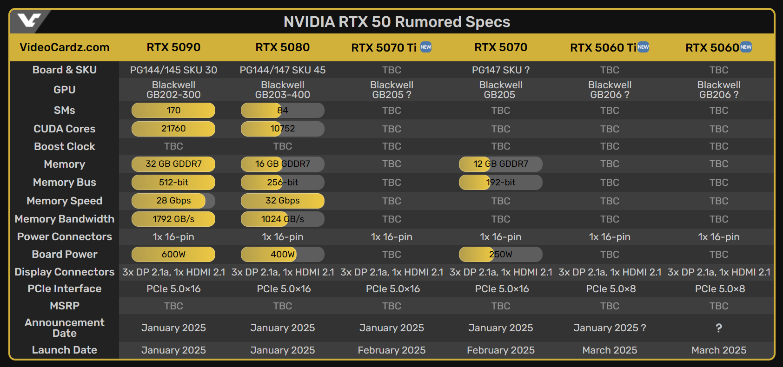Click the VideoCardz logo in the title bar
Screen dimensions: 783x367
[29, 20]
